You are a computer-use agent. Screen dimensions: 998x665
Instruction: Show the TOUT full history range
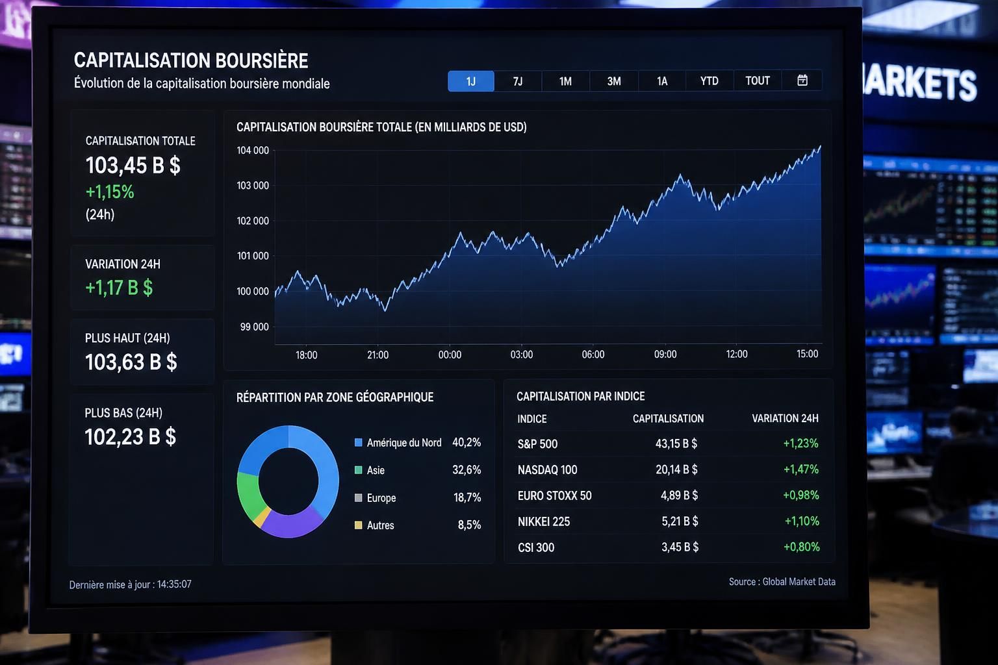click(758, 81)
